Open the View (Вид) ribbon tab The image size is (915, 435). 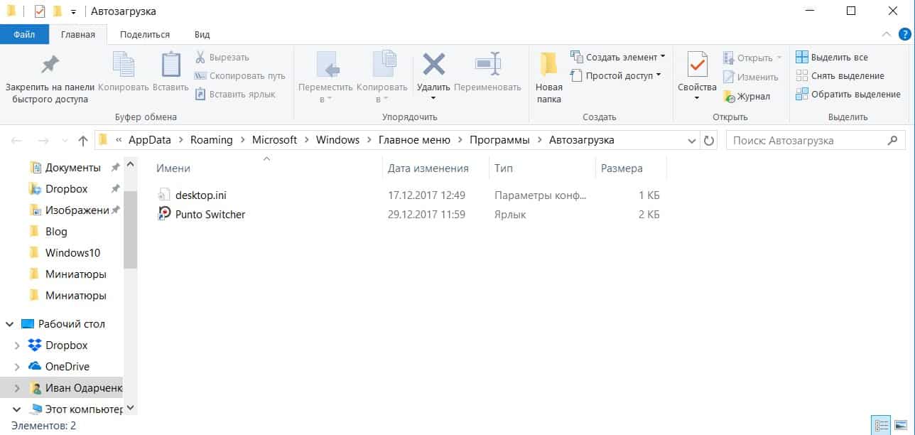[202, 34]
